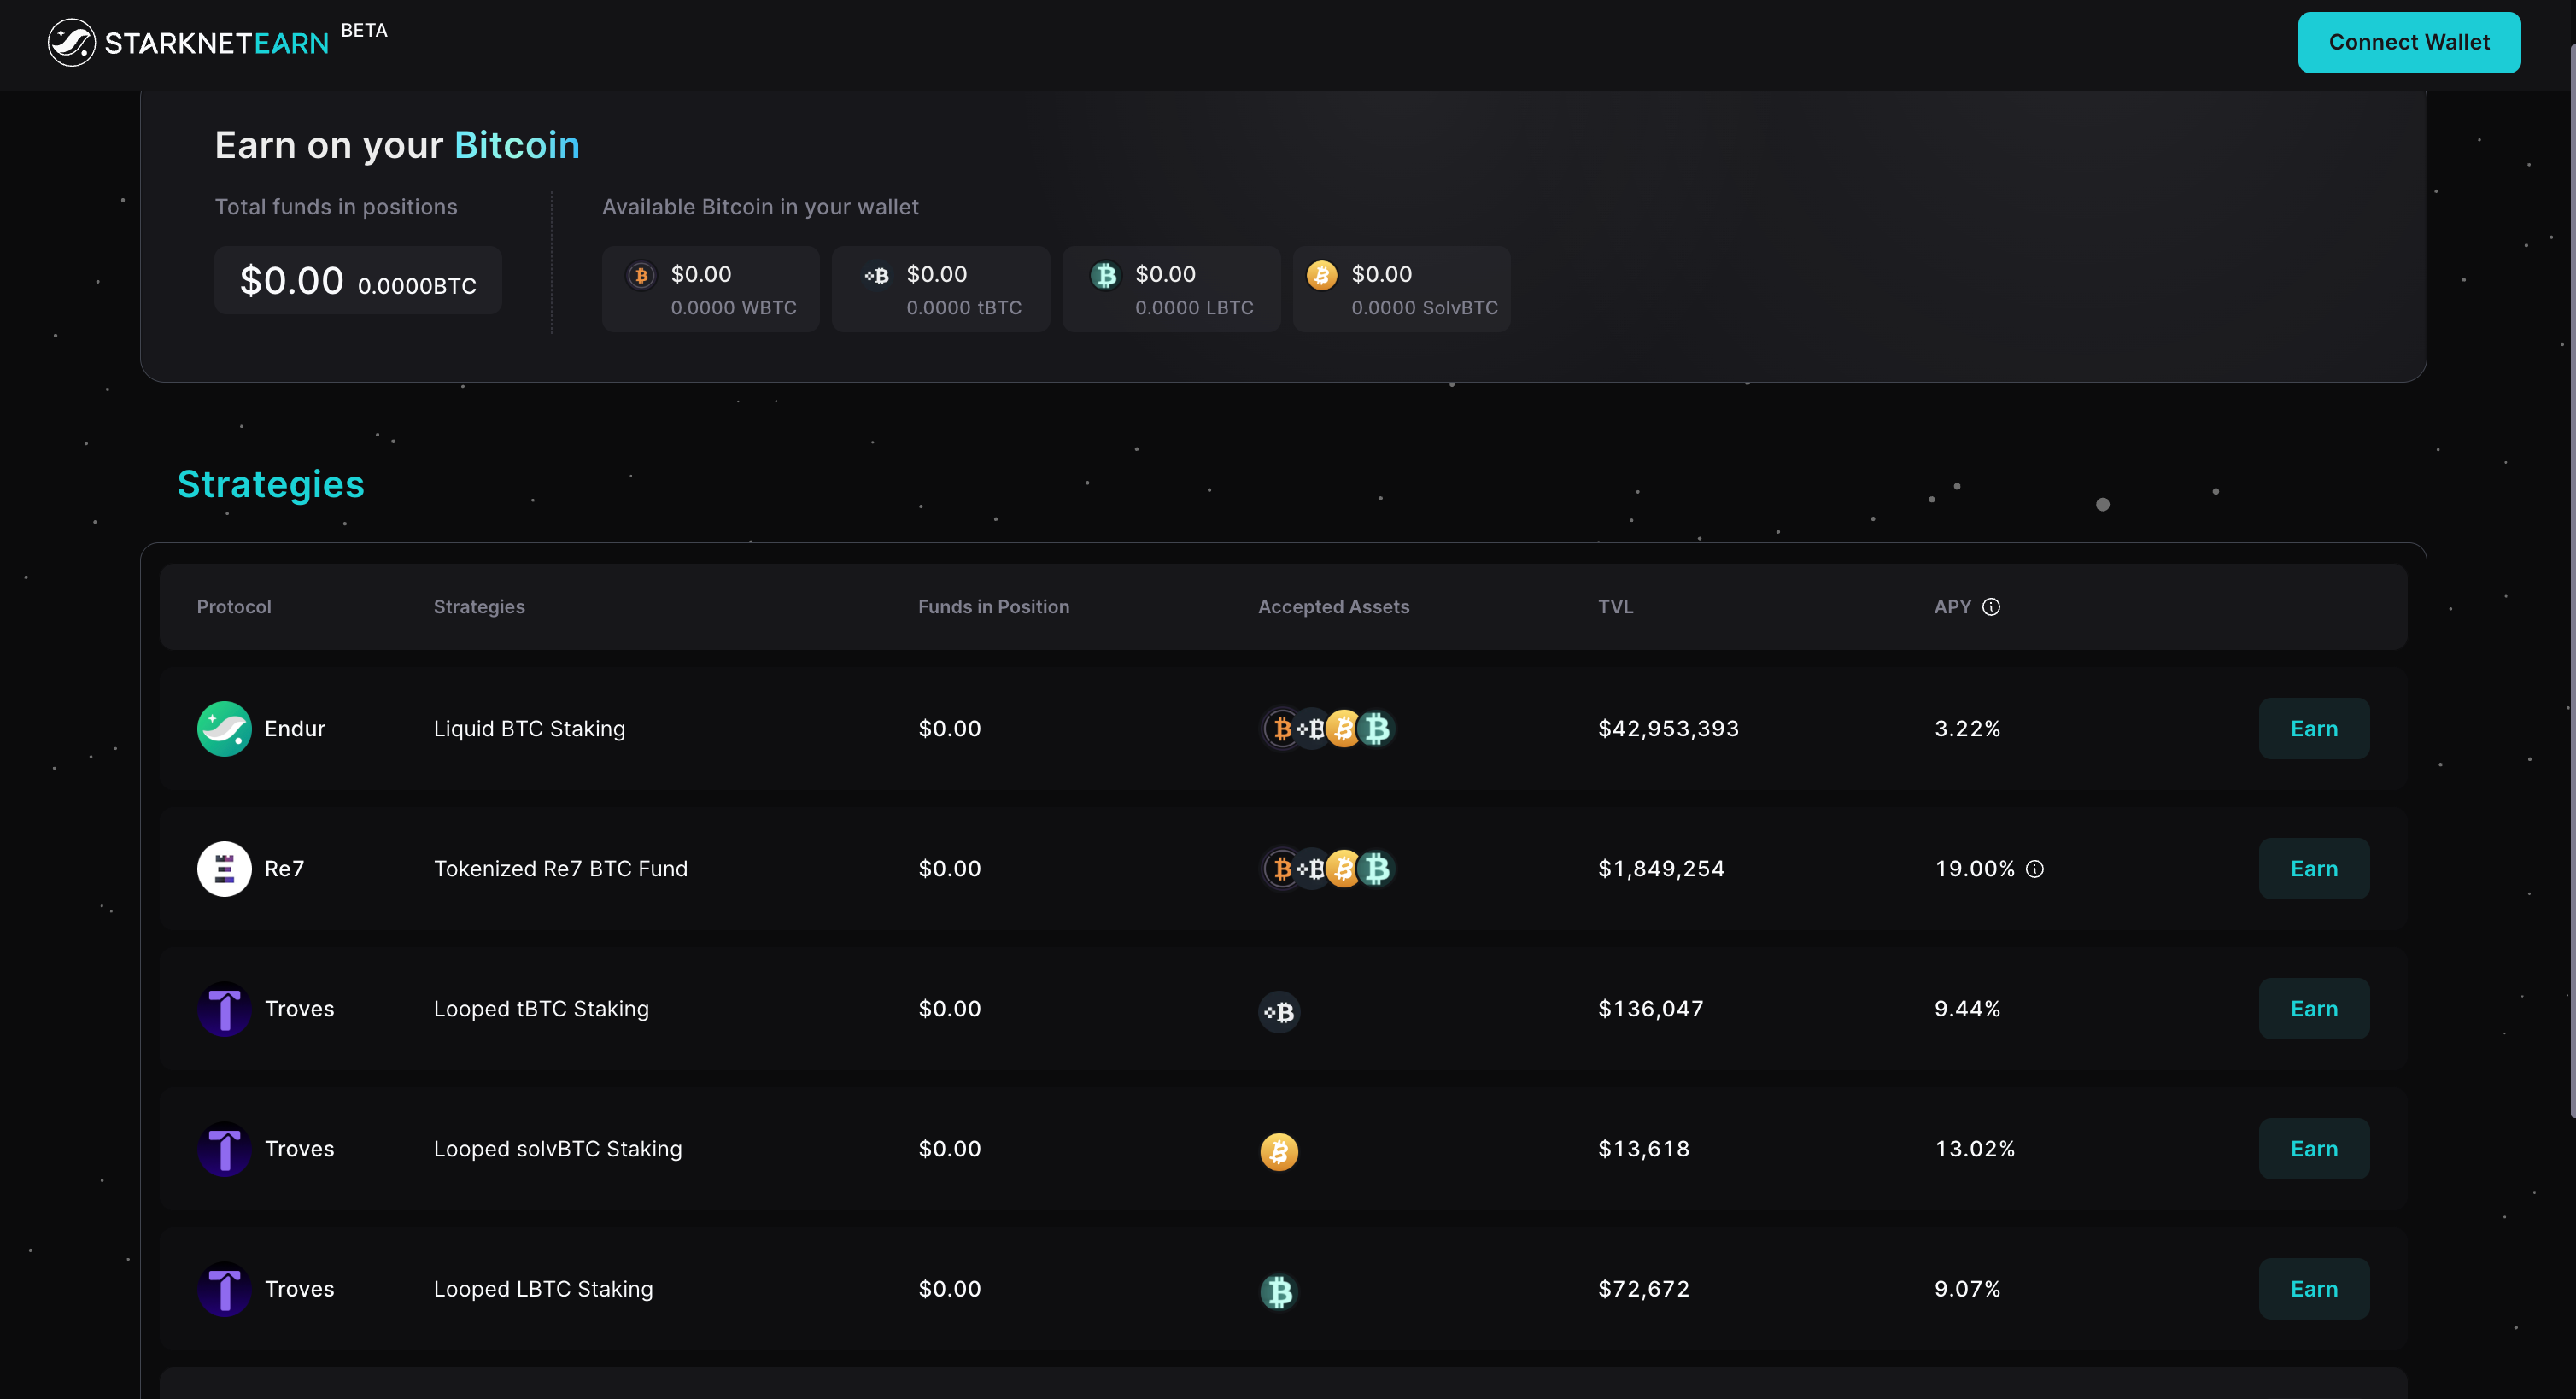Click the page vertical scrollbar

click(2571, 580)
